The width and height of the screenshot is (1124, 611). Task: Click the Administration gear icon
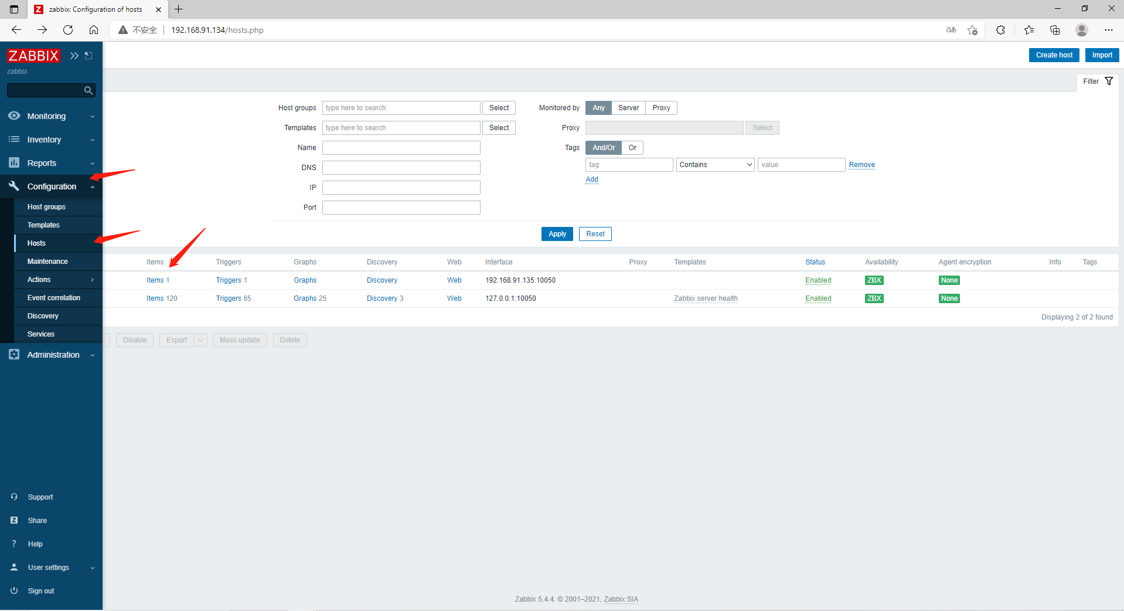pyautogui.click(x=14, y=355)
